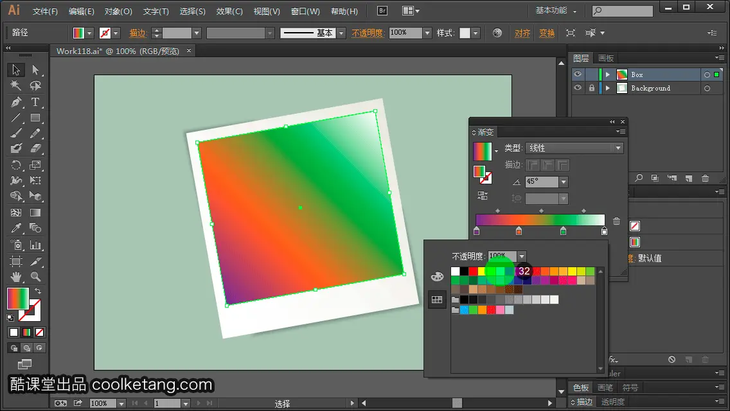Open 效果(C) menu
This screenshot has height=411, width=730.
tap(229, 11)
